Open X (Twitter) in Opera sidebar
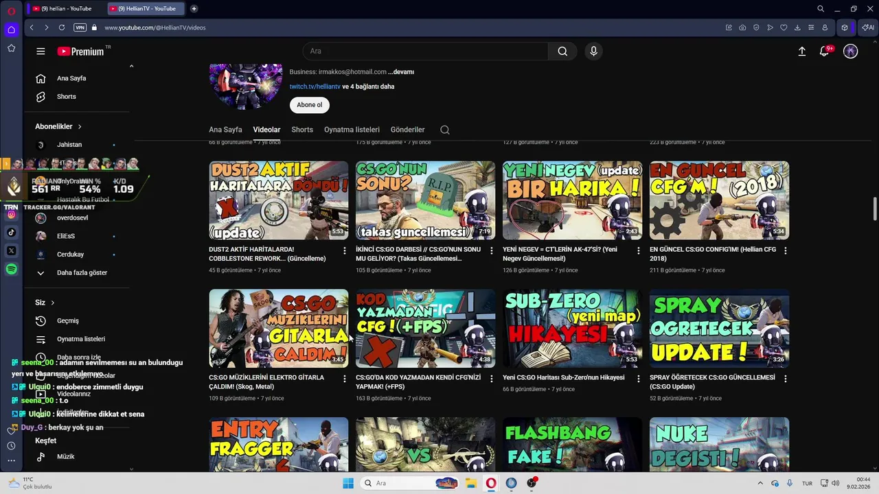This screenshot has height=494, width=879. (11, 251)
